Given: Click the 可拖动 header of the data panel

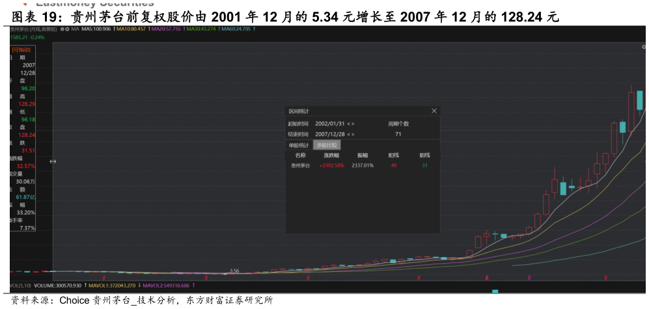Looking at the screenshot, I should coord(22,49).
